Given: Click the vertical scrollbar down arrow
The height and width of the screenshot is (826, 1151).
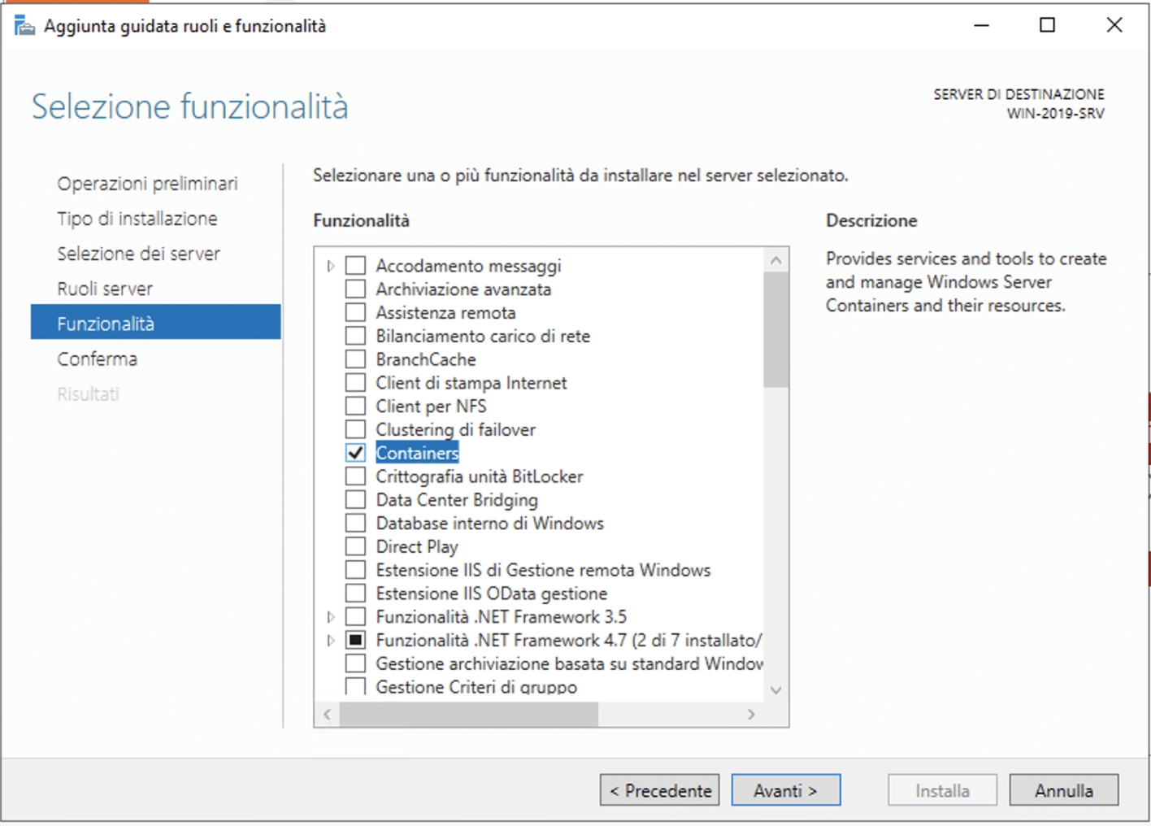Looking at the screenshot, I should pyautogui.click(x=776, y=690).
